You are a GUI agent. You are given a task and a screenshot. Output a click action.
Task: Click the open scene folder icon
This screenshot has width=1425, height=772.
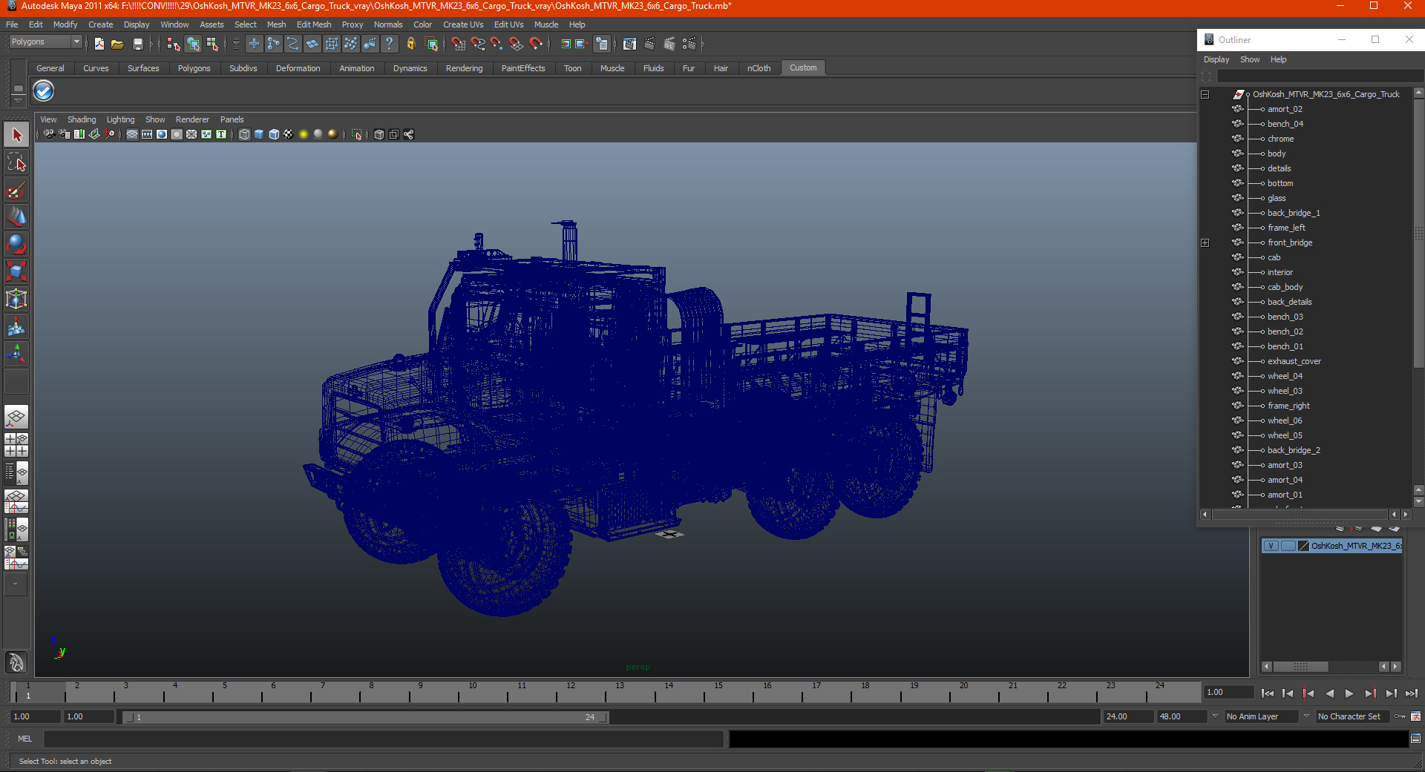[117, 44]
